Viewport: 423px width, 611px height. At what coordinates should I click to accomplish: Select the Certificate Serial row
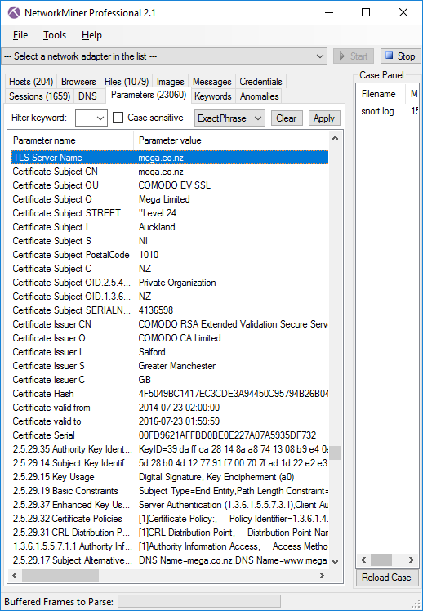170,435
